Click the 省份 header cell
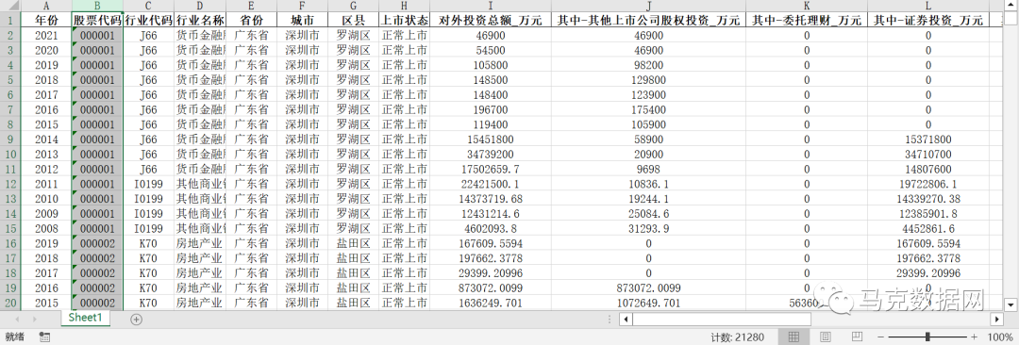1019x345 pixels. 251,20
